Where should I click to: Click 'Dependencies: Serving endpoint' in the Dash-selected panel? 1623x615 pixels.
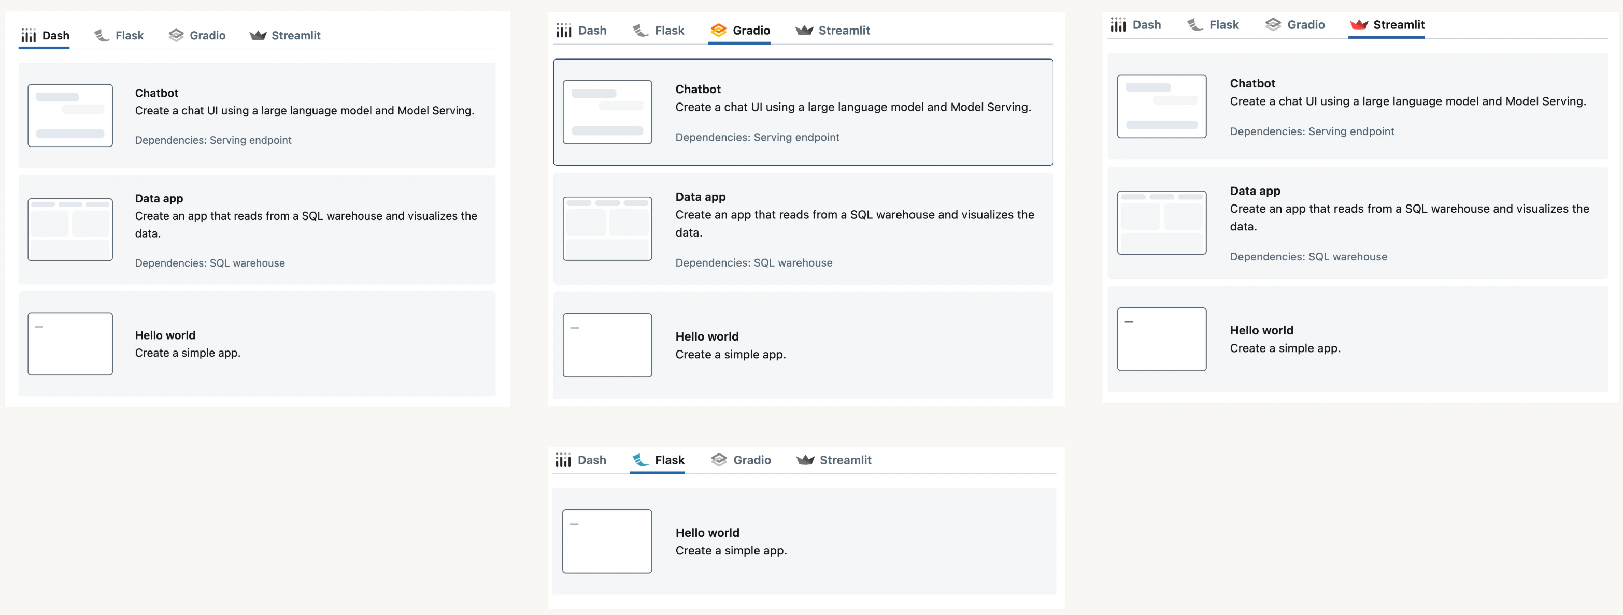click(213, 140)
